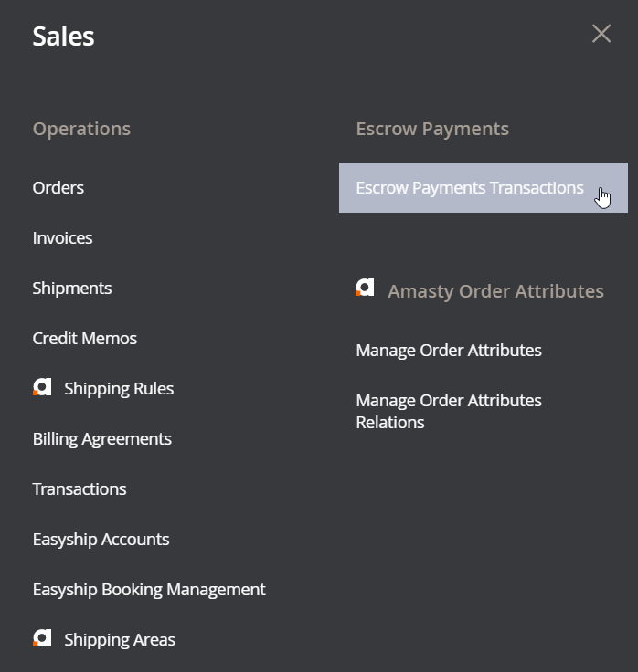Click the Shipping Areas text link
638x672 pixels.
click(x=120, y=640)
